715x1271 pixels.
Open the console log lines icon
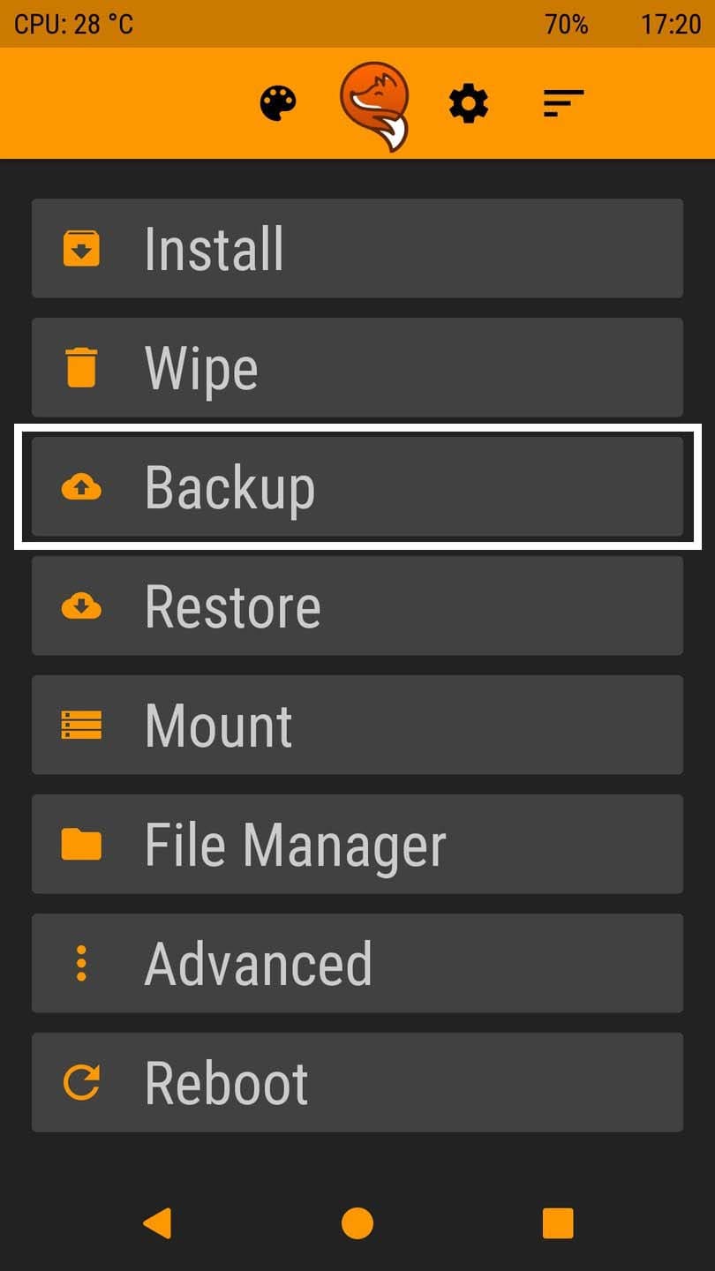(563, 104)
